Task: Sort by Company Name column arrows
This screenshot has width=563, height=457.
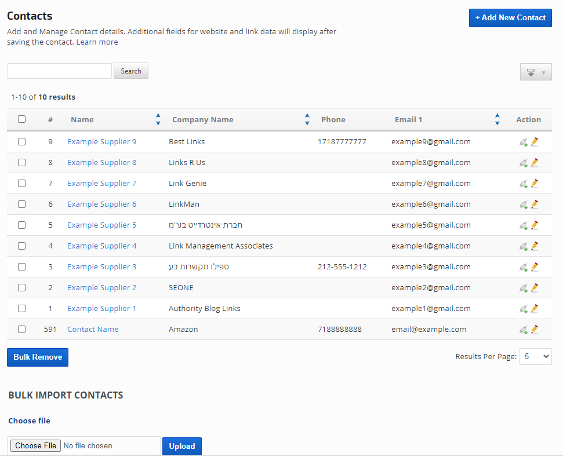Action: pos(307,119)
